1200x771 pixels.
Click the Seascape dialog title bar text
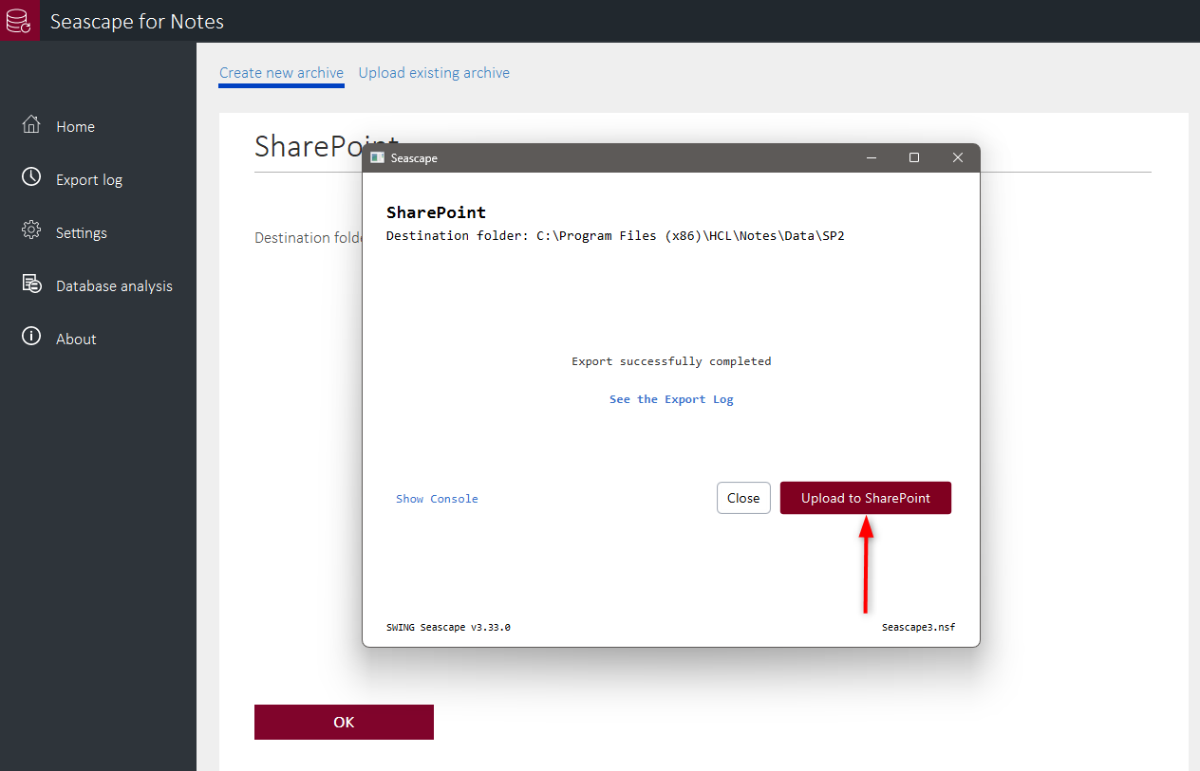point(414,158)
